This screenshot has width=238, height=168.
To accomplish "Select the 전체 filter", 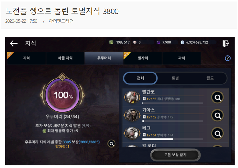I will point(140,78).
